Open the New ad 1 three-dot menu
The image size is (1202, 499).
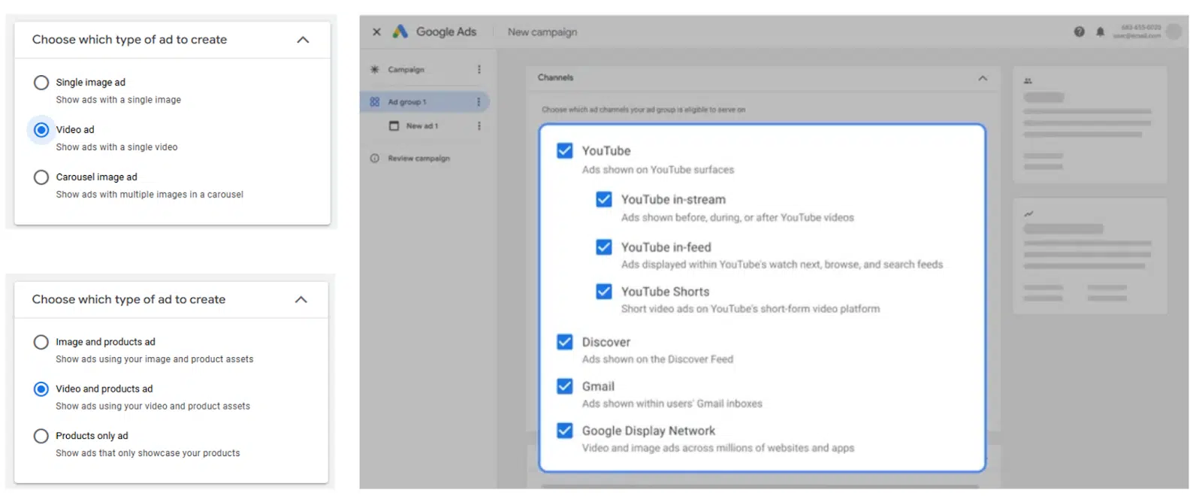pos(479,126)
